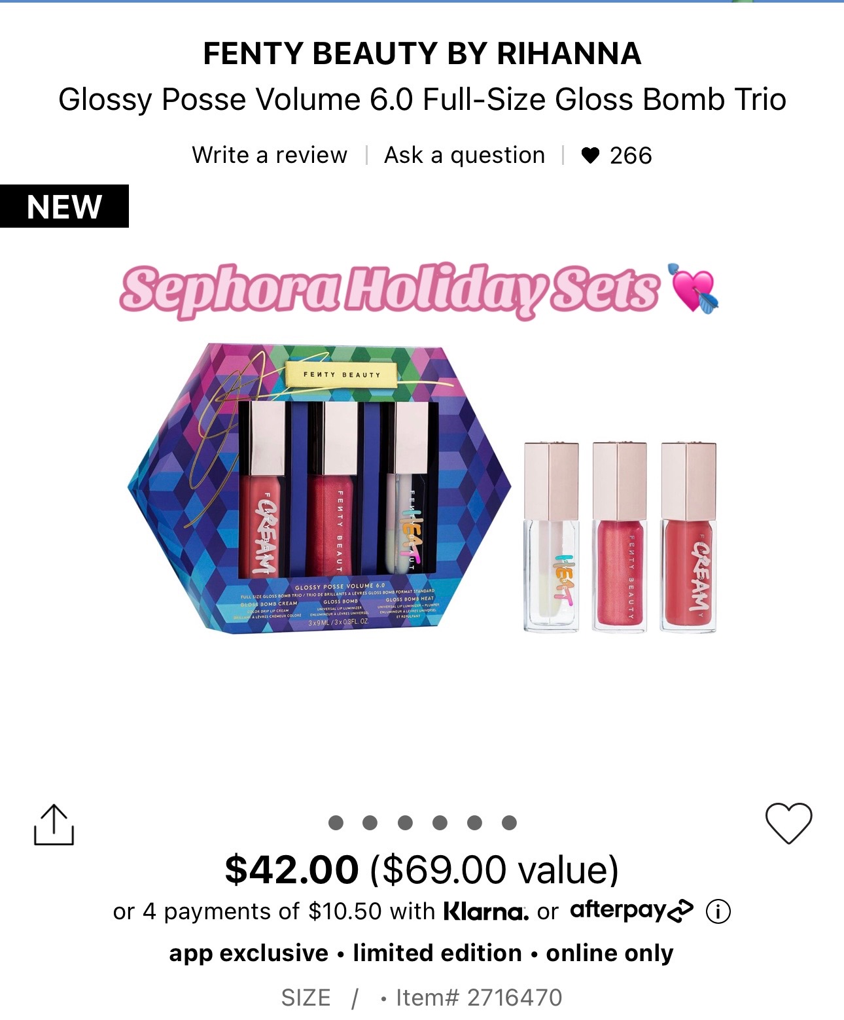Add product to Loves with heart outline

click(788, 823)
